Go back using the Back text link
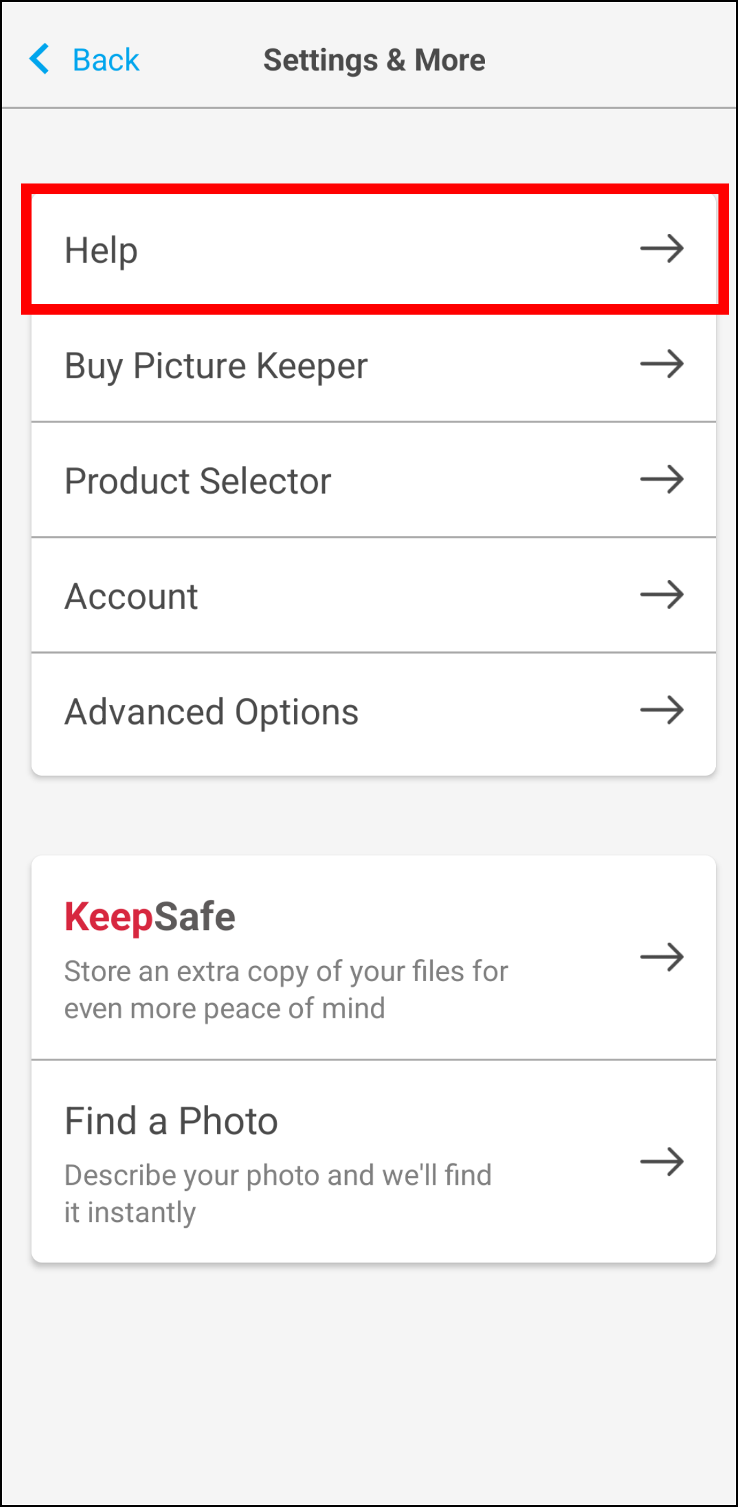738x1507 pixels. tap(106, 60)
